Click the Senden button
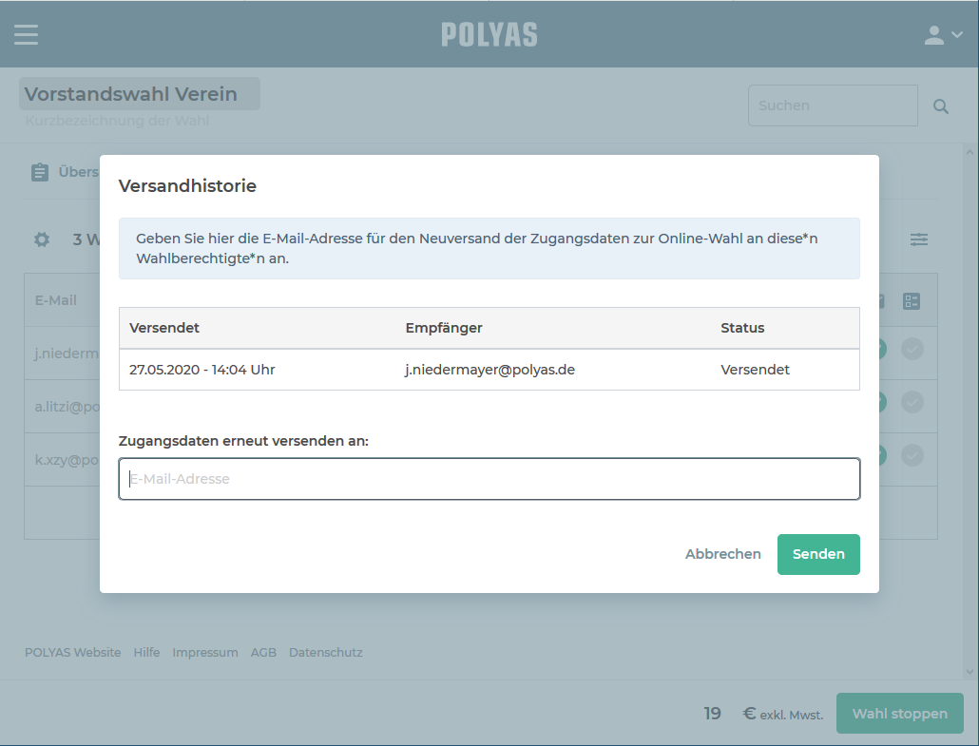This screenshot has width=979, height=746. click(x=818, y=554)
